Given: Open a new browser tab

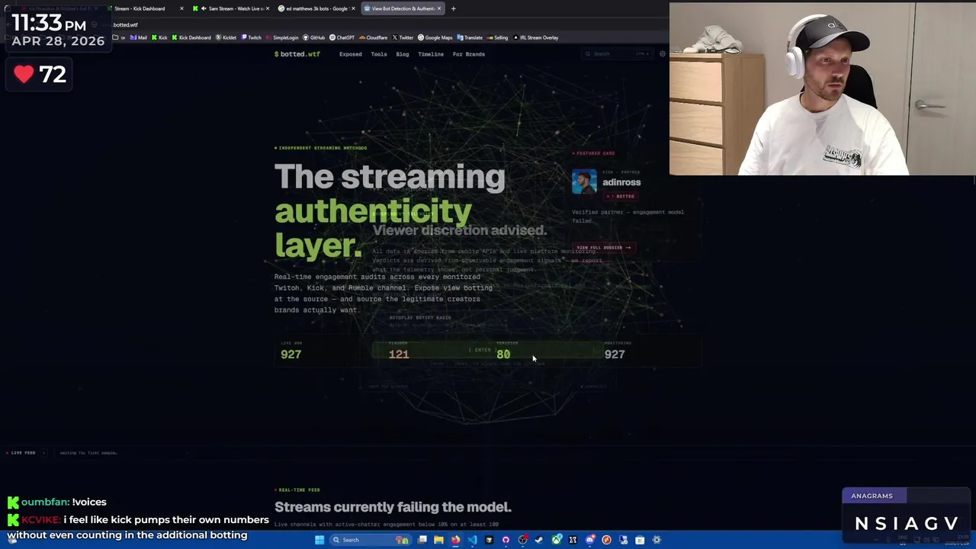Looking at the screenshot, I should point(453,8).
